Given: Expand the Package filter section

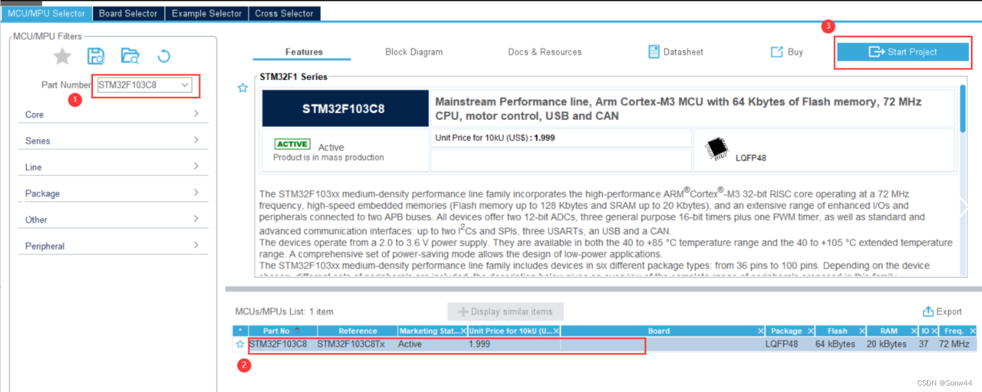Looking at the screenshot, I should [112, 193].
